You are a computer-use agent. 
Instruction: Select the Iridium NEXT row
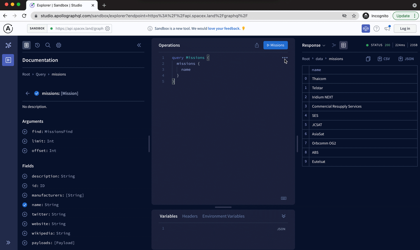click(360, 97)
